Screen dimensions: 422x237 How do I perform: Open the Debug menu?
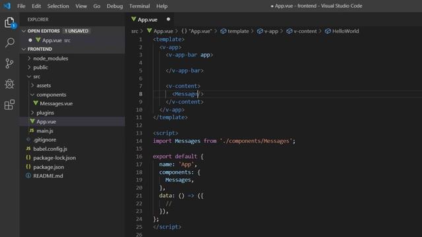[115, 6]
